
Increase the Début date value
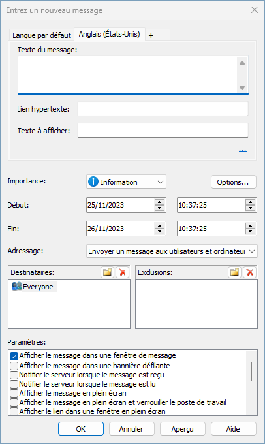[x=159, y=202]
